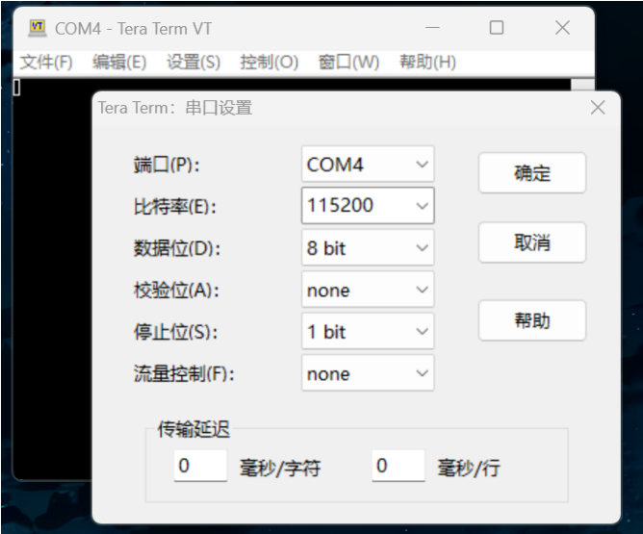Open the 帮助(H) menu
This screenshot has width=643, height=534.
pyautogui.click(x=428, y=63)
